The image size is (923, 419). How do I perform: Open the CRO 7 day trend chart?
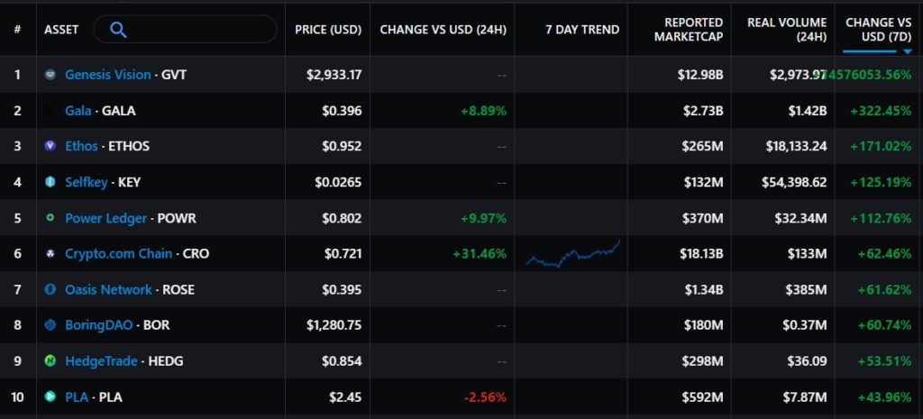click(572, 254)
